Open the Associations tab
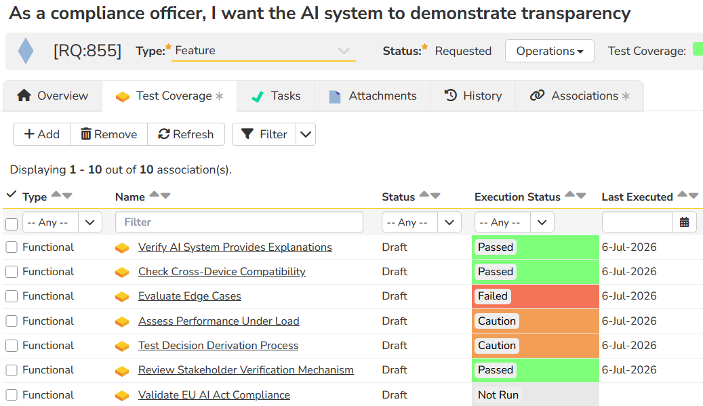Screen dimensions: 703x406 [x=580, y=96]
